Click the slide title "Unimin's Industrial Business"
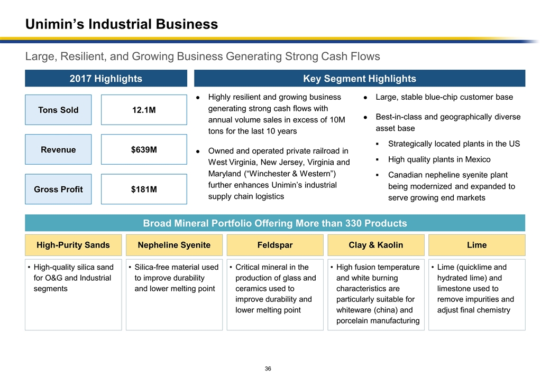Screen dimensions: 550x380 tap(122, 24)
